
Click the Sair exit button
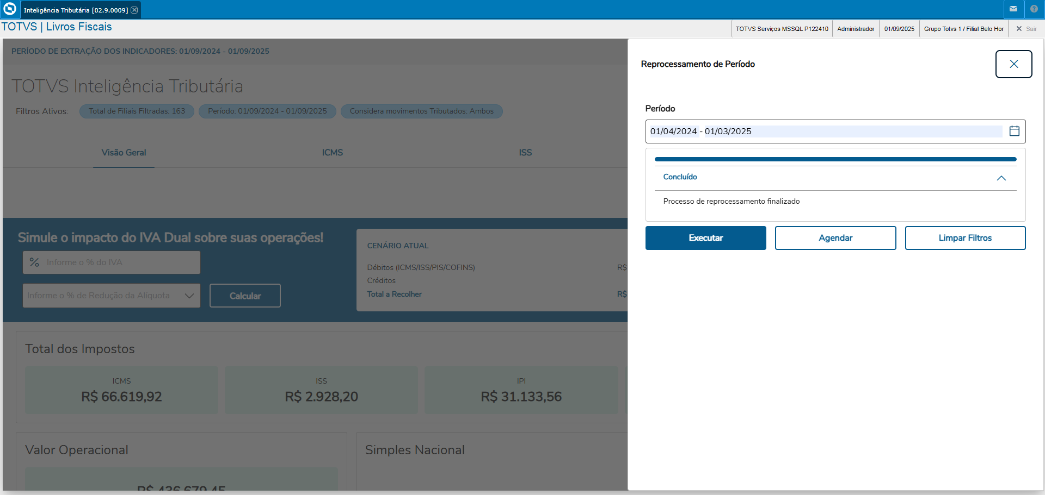coord(1026,29)
